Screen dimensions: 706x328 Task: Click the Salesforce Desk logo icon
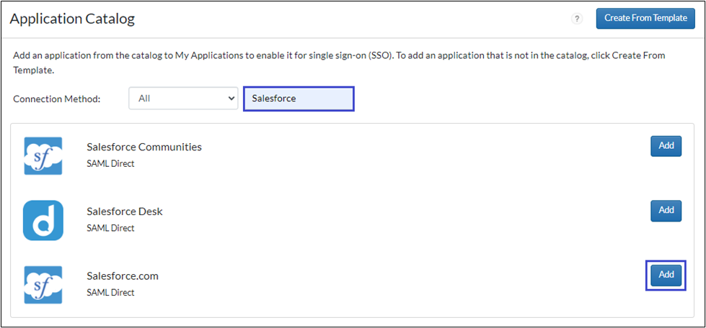click(43, 220)
